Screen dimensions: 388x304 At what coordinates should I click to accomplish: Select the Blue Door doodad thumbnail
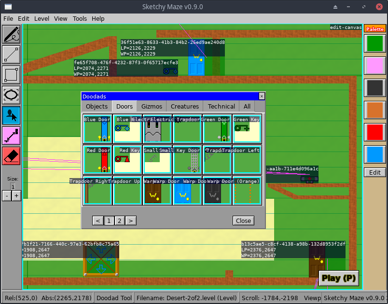pos(97,129)
